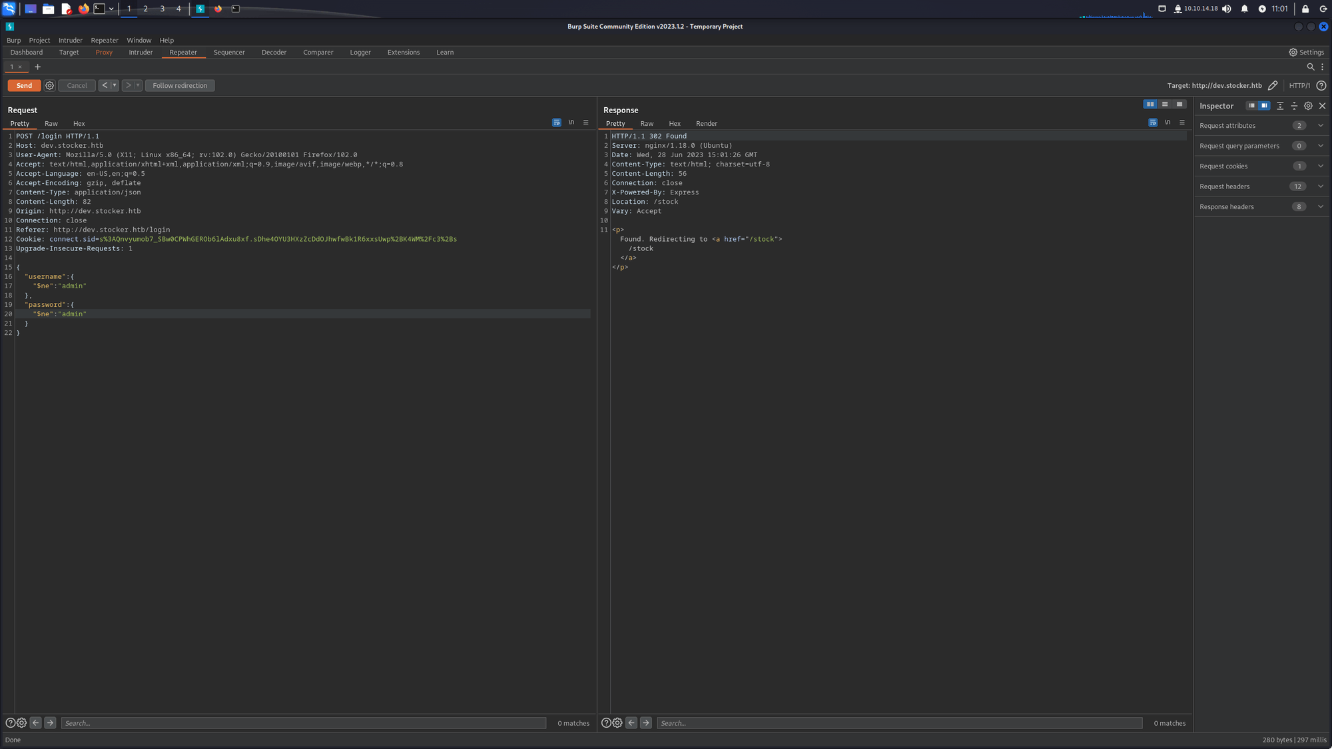
Task: Open Repeater send options gear icon
Action: pyautogui.click(x=49, y=85)
